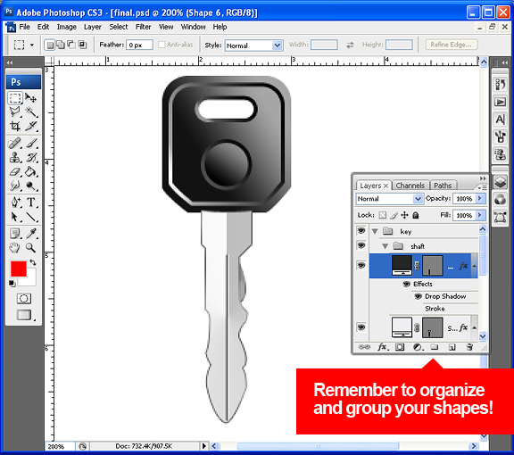The image size is (514, 455).
Task: Link layers using the Layers panel footer
Action: pyautogui.click(x=364, y=347)
